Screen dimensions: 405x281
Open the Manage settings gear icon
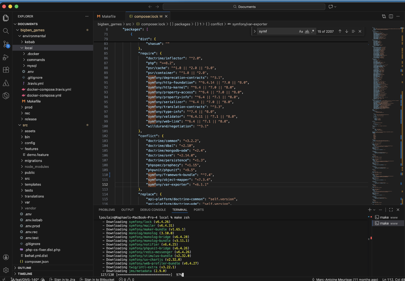coord(6,270)
